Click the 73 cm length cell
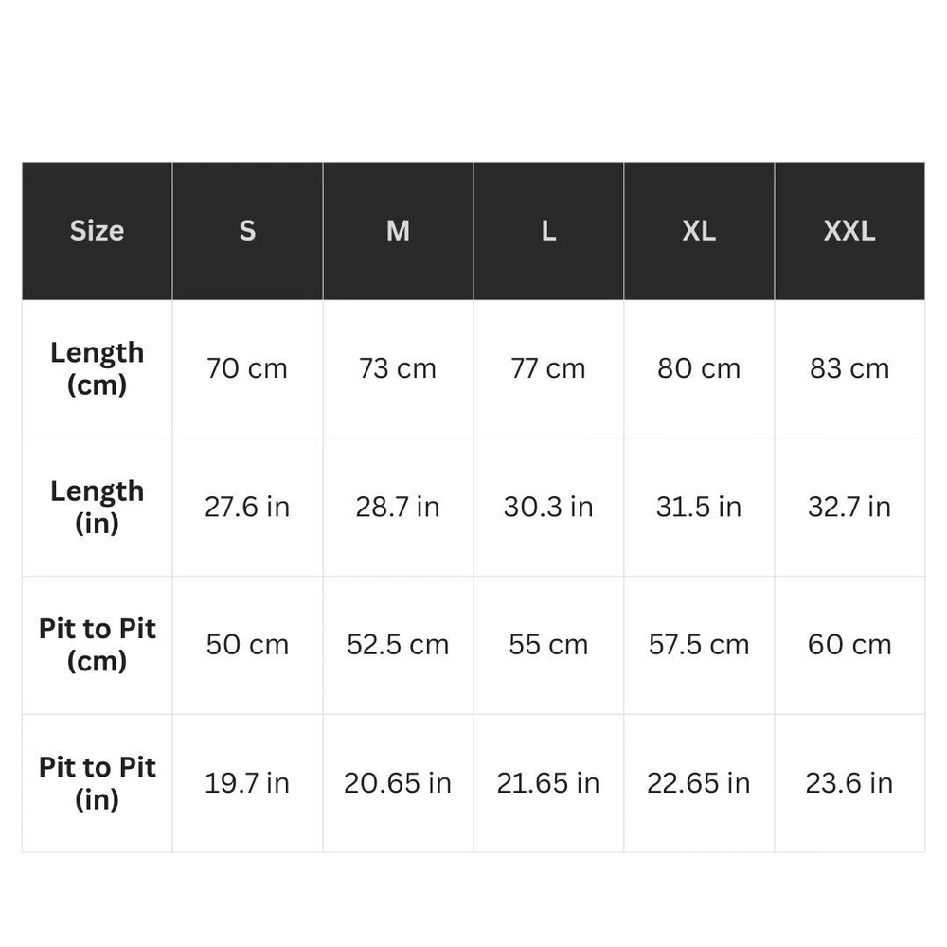Viewport: 947px width, 947px height. pyautogui.click(x=398, y=368)
